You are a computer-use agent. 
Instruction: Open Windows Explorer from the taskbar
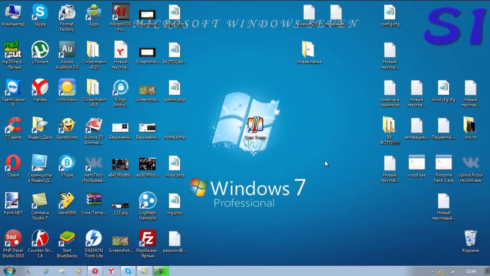[x=62, y=271]
